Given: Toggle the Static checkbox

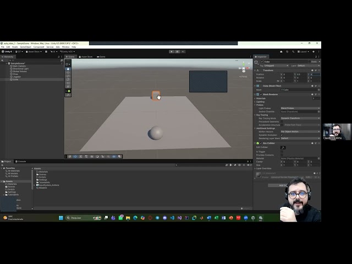Looking at the screenshot, I should click(310, 62).
